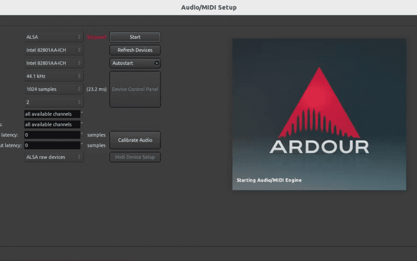Click the upper latency field showing 0
The height and width of the screenshot is (261, 417).
[52, 135]
